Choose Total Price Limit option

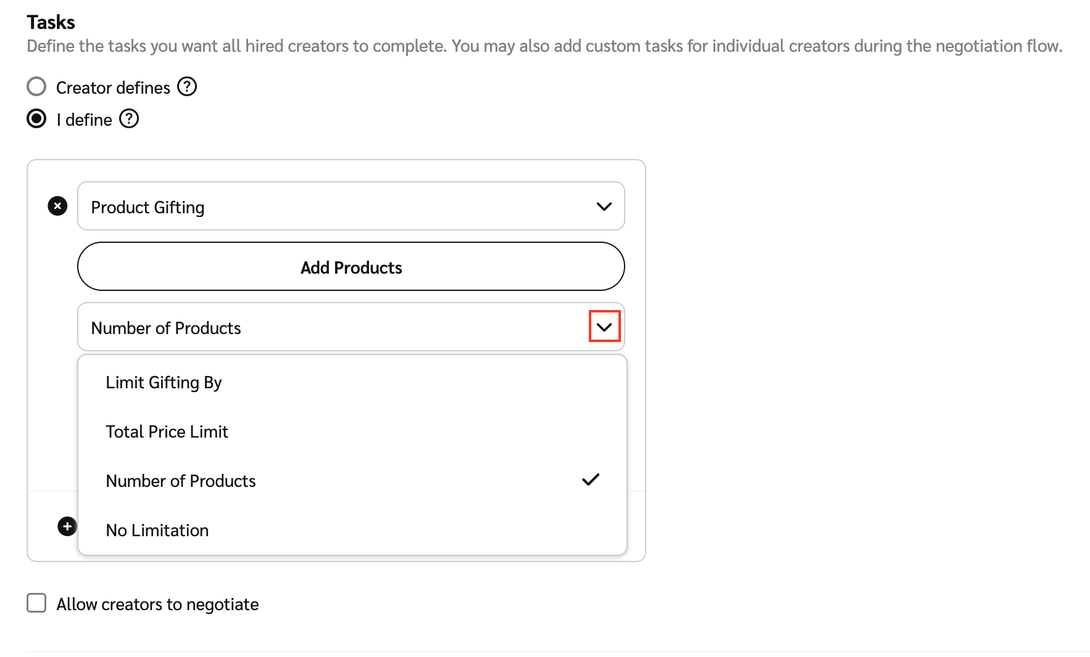coord(167,432)
